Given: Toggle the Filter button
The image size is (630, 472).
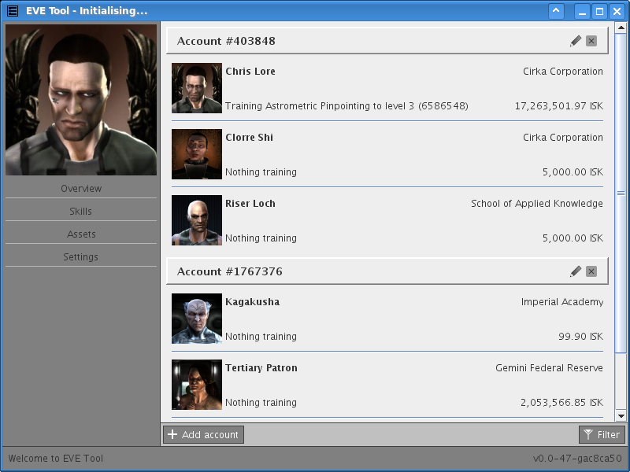Looking at the screenshot, I should [x=602, y=434].
